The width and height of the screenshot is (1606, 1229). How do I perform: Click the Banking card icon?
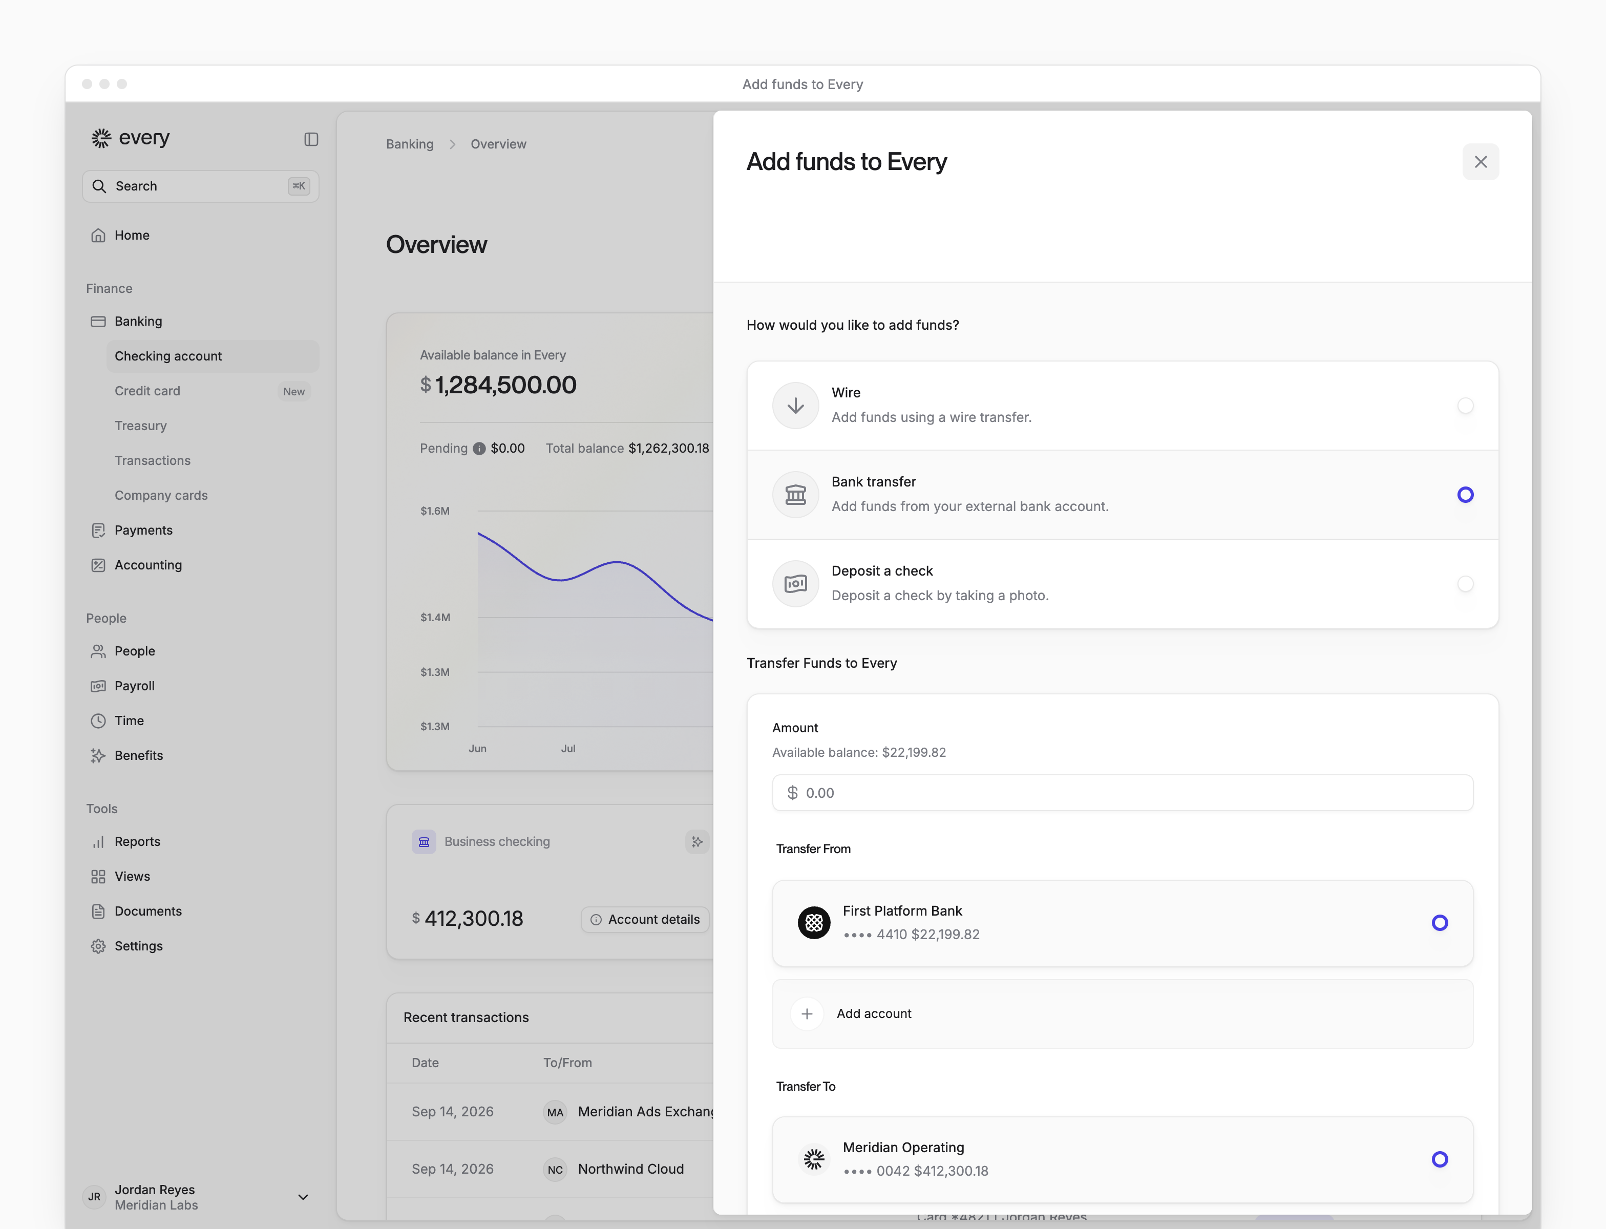[x=98, y=321]
